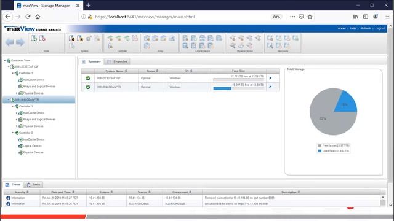
Task: Reload the page with browser refresh icon
Action: click(x=28, y=17)
